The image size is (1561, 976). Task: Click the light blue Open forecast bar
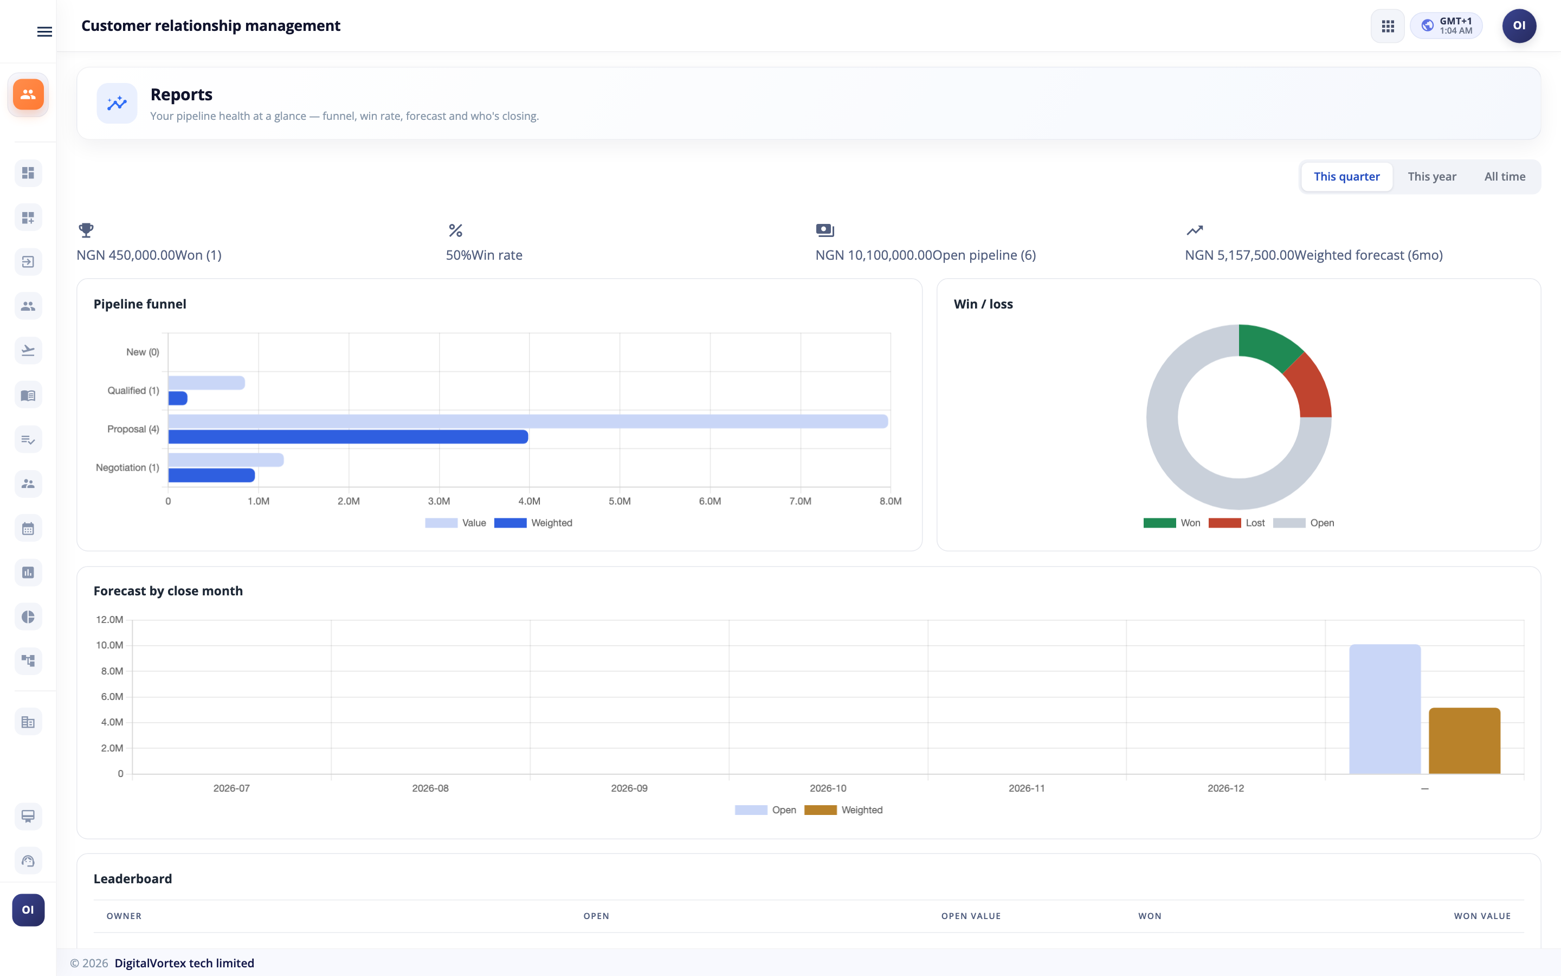point(1385,709)
